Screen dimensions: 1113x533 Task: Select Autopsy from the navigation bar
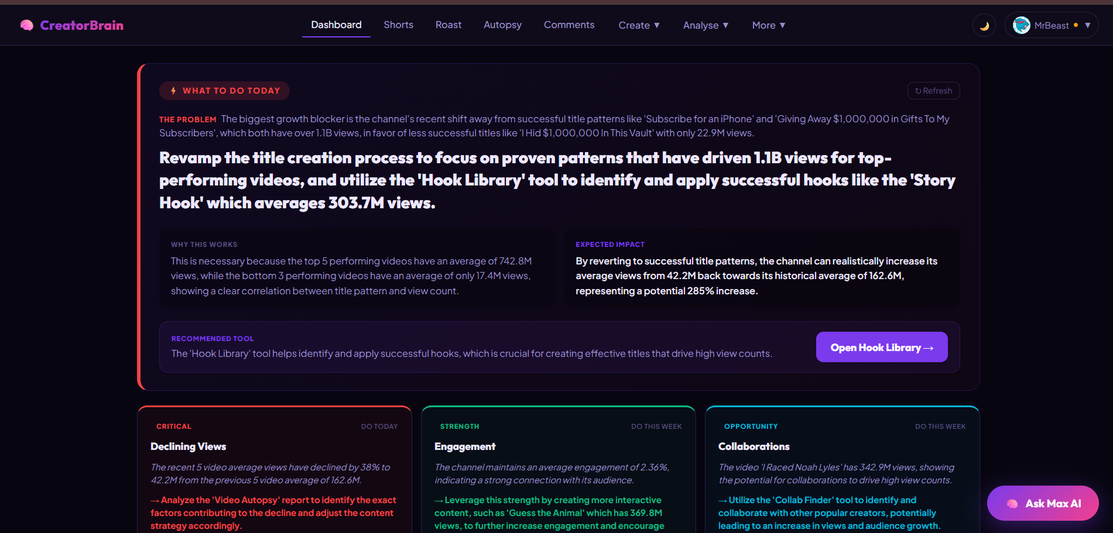tap(502, 25)
